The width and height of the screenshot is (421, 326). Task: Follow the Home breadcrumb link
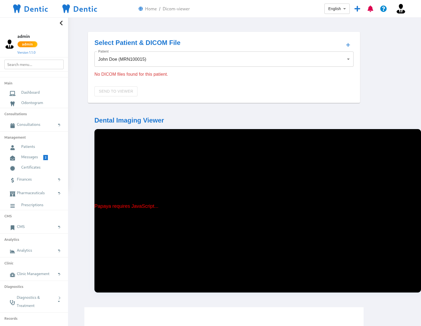pyautogui.click(x=150, y=9)
